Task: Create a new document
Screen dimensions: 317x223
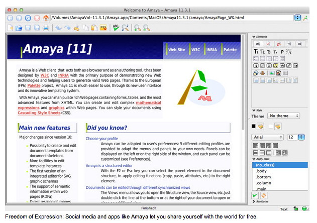Action: (10, 28)
